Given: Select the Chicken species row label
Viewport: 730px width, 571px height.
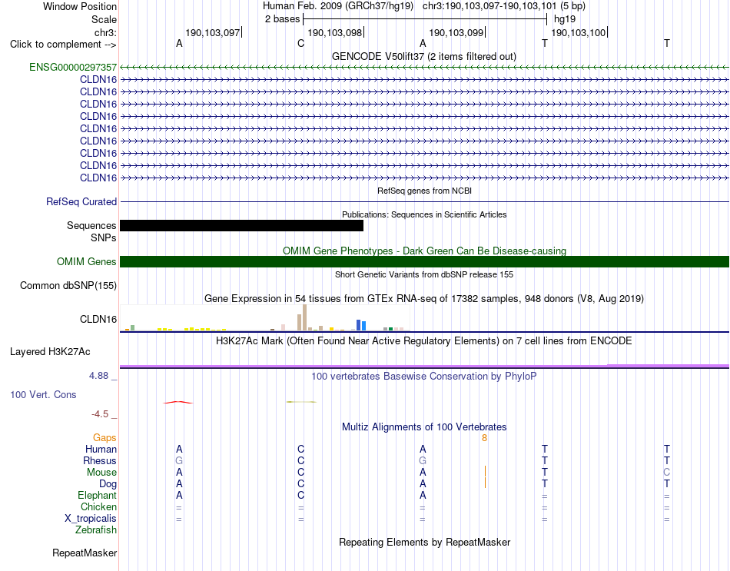Looking at the screenshot, I should tap(98, 506).
